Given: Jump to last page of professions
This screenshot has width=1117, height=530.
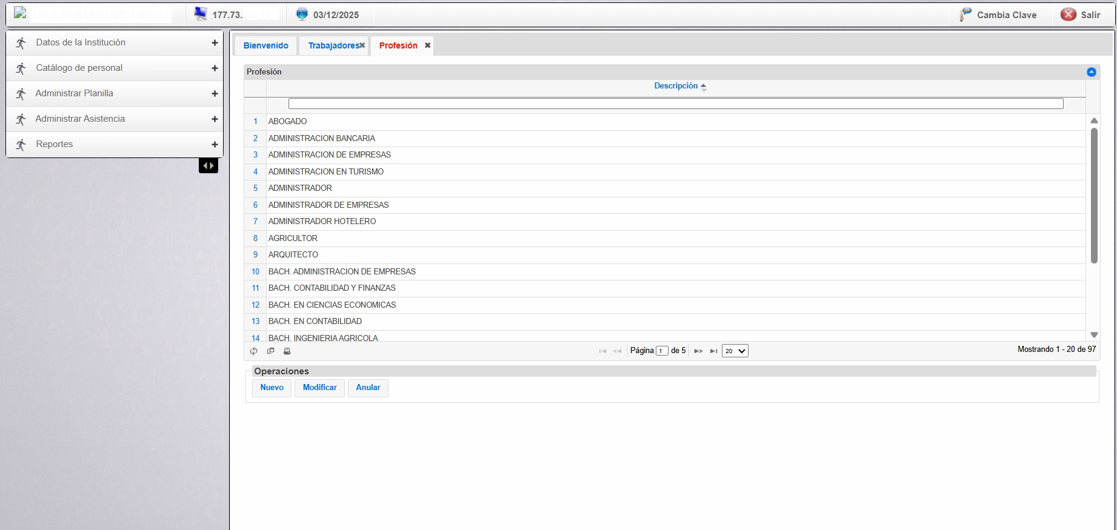Looking at the screenshot, I should [714, 351].
